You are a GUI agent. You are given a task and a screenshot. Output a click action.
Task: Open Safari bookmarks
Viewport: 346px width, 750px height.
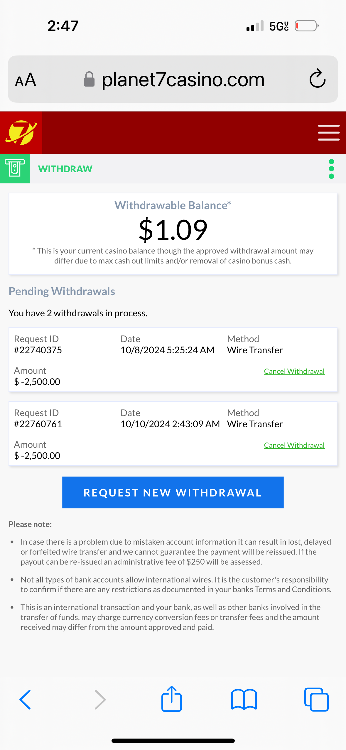(244, 700)
